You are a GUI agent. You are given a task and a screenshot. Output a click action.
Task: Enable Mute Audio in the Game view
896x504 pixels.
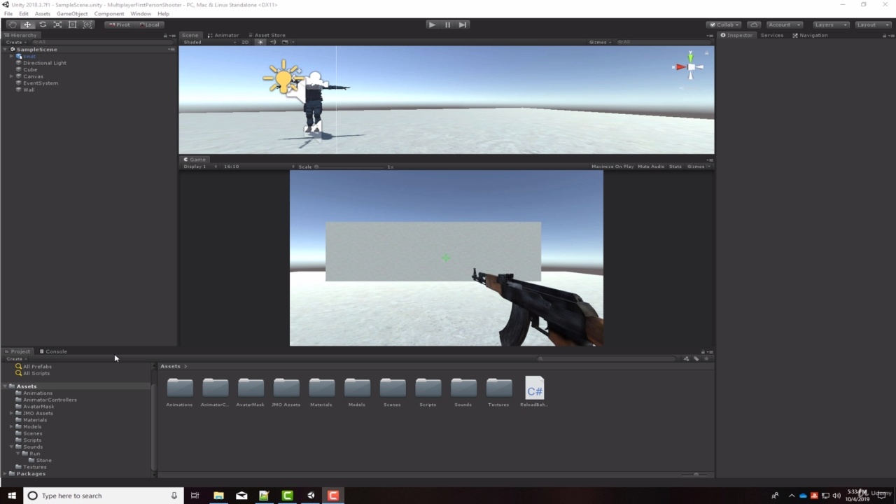click(x=650, y=167)
